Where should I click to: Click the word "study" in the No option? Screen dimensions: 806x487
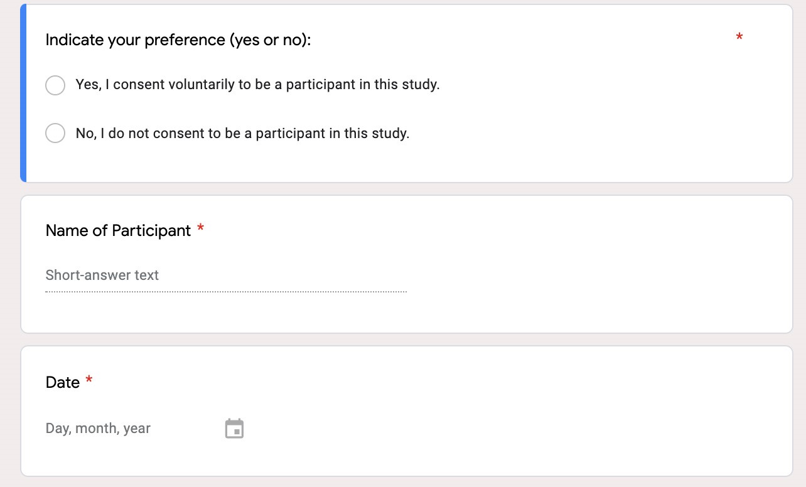click(x=390, y=133)
